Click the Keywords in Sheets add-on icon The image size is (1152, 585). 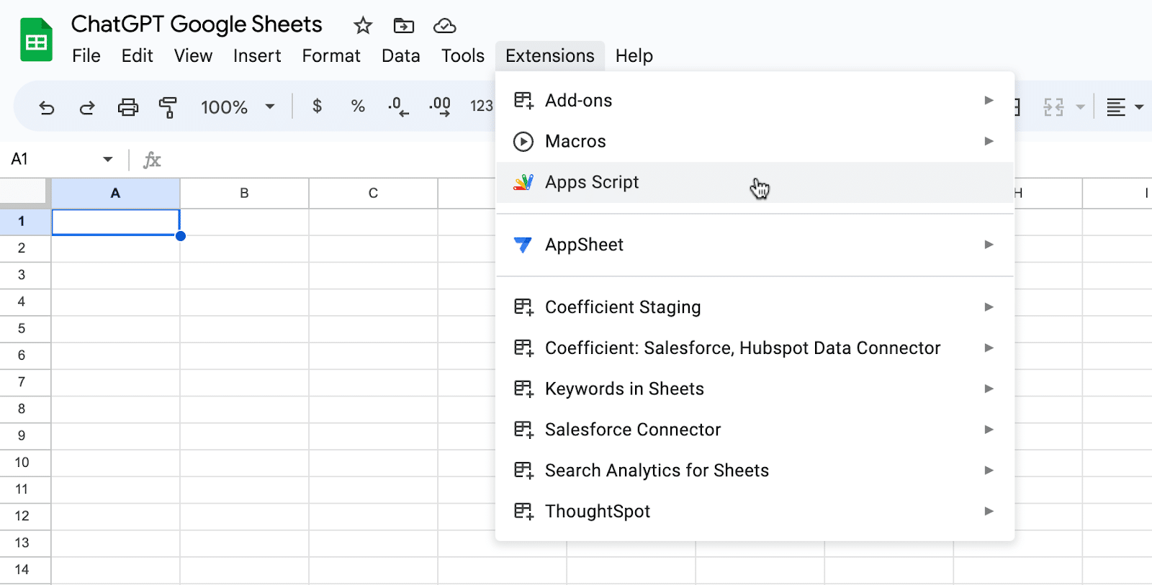click(x=523, y=389)
